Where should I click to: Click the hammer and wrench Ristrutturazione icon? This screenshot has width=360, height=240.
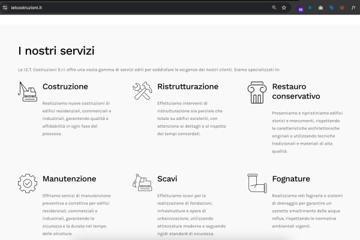coord(142,91)
